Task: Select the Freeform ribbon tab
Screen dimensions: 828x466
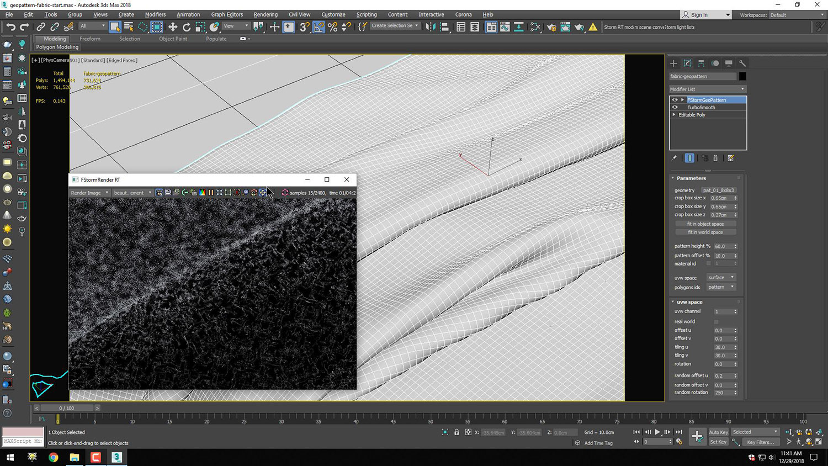Action: (x=90, y=39)
